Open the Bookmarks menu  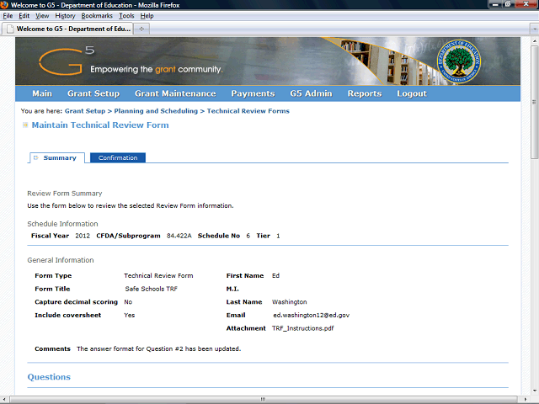(97, 16)
